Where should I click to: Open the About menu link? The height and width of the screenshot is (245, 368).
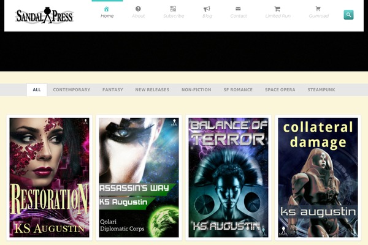click(138, 16)
